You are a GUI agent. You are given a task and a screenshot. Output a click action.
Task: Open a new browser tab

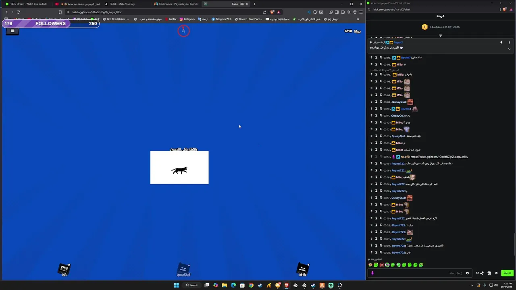click(254, 4)
